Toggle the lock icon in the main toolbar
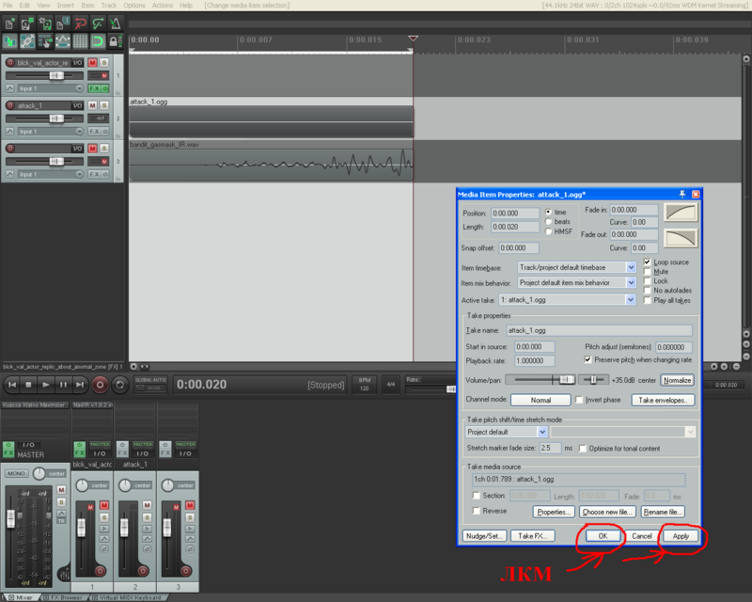Screen dimensions: 752x602 tap(115, 41)
